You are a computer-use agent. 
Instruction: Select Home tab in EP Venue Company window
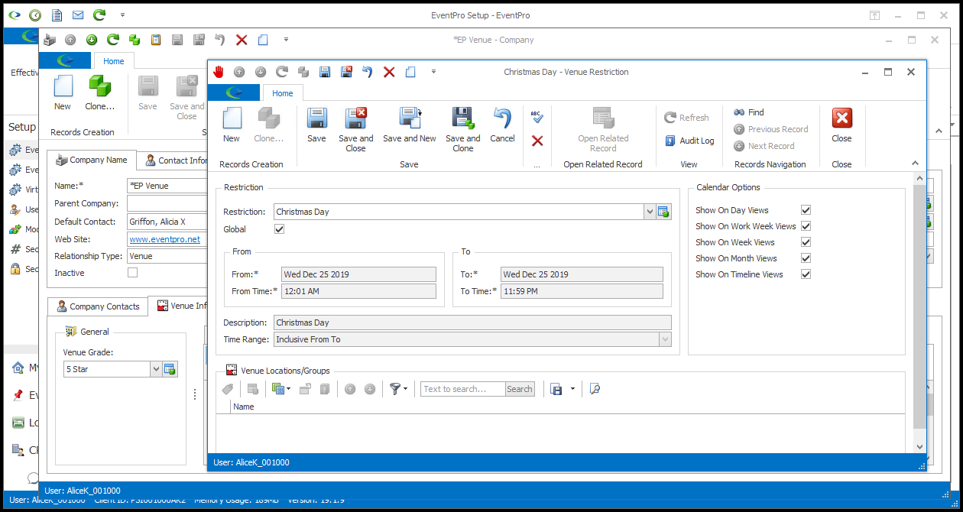[114, 61]
